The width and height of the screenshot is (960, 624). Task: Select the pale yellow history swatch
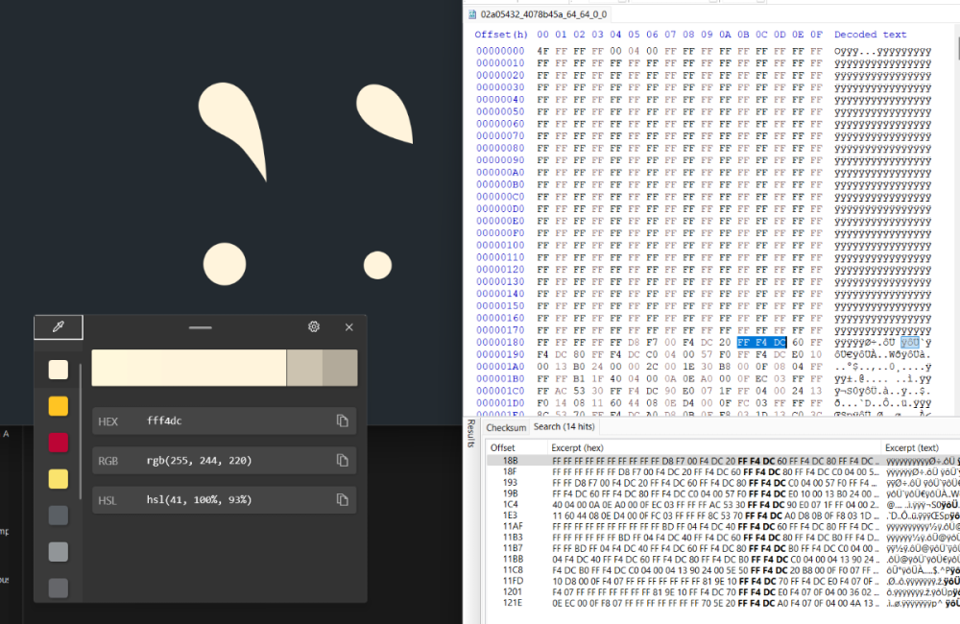(59, 478)
